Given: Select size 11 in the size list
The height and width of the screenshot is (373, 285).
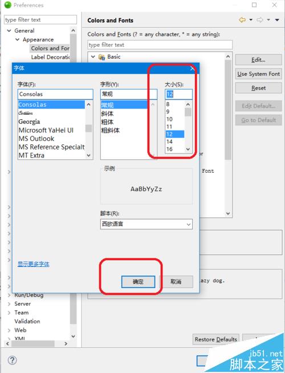Looking at the screenshot, I should 175,127.
